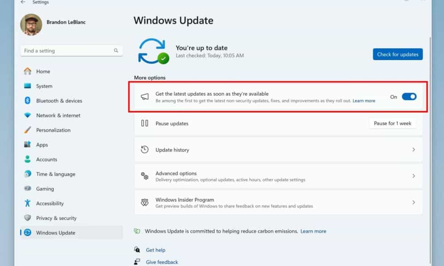Click the Accessibility figure icon
Image resolution: width=444 pixels, height=266 pixels.
click(28, 203)
